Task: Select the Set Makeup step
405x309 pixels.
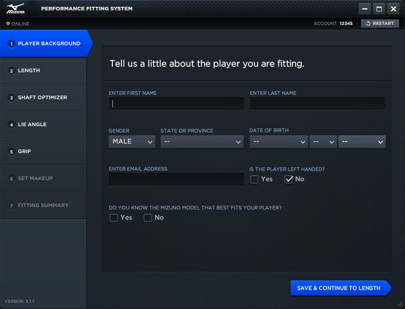Action: click(43, 178)
